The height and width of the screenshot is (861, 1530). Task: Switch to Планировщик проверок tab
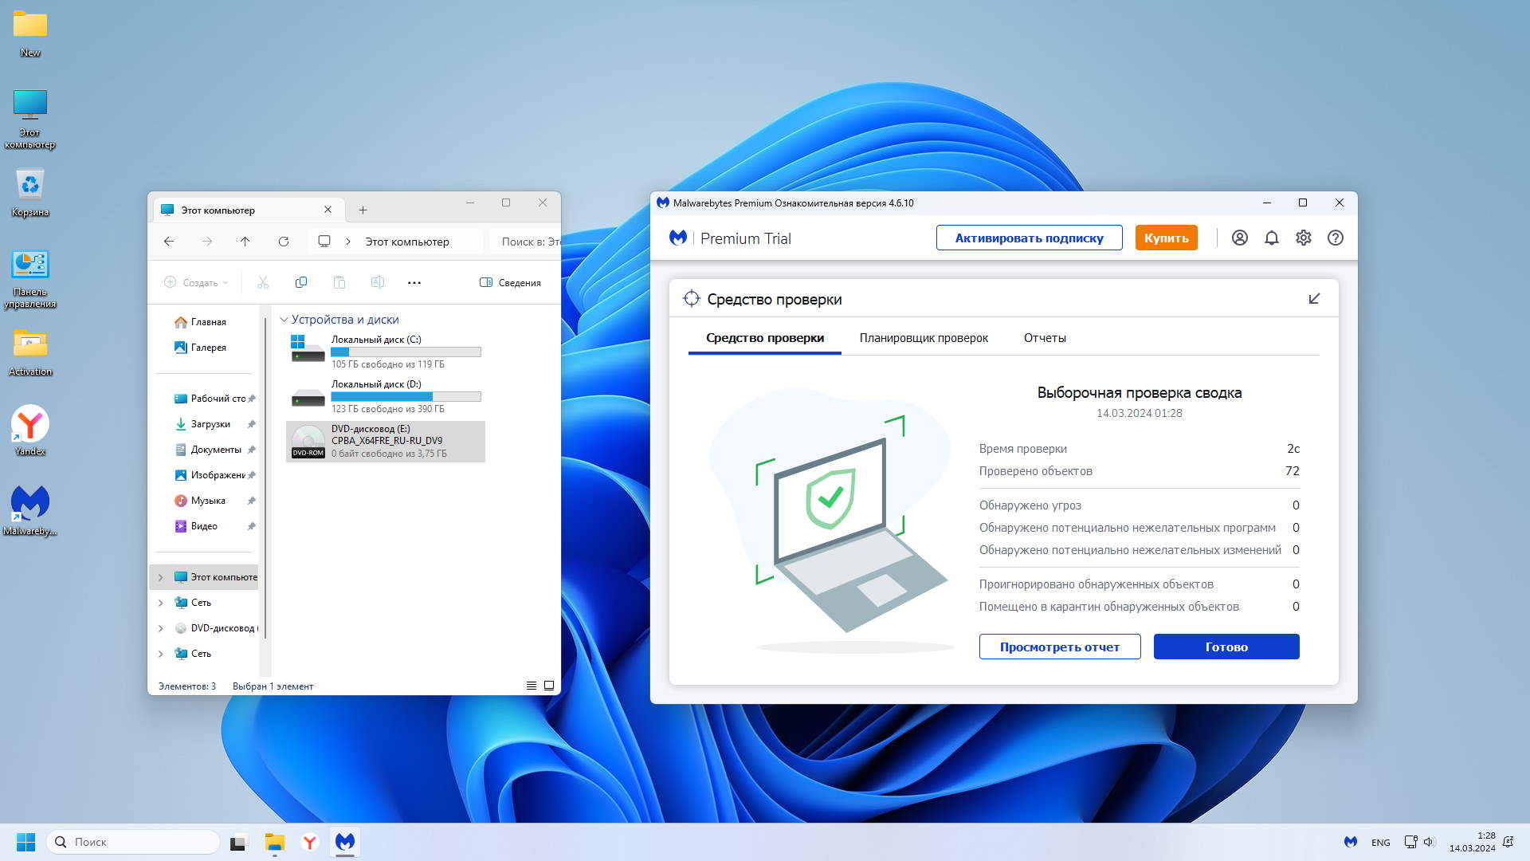pos(923,338)
